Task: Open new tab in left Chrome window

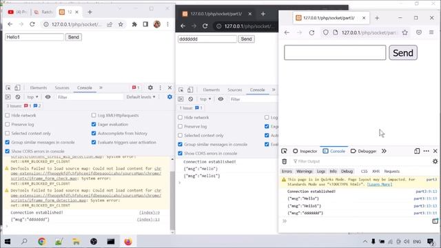Action: [x=90, y=12]
